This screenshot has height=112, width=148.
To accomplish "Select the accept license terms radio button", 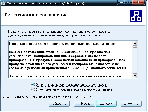I will click(33, 85).
